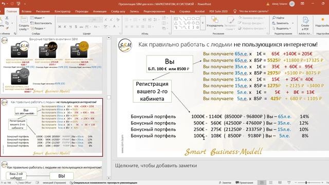The width and height of the screenshot is (329, 185).
Task: Switch to reading view icon
Action: pos(280,182)
